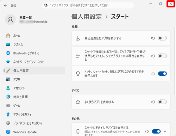Open アクセシビリティ settings
Screen dimensions: 176x136
coord(34,114)
